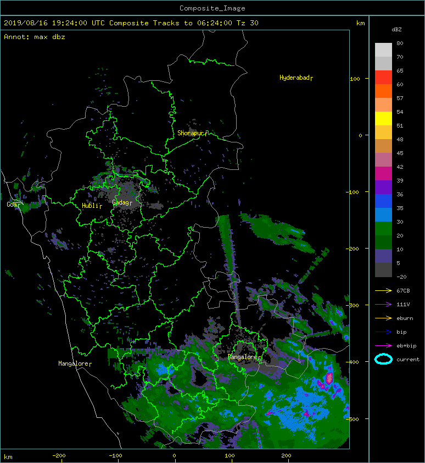Click the pink high-reflectivity storm core east of Bangalore
The height and width of the screenshot is (463, 425).
click(x=329, y=378)
